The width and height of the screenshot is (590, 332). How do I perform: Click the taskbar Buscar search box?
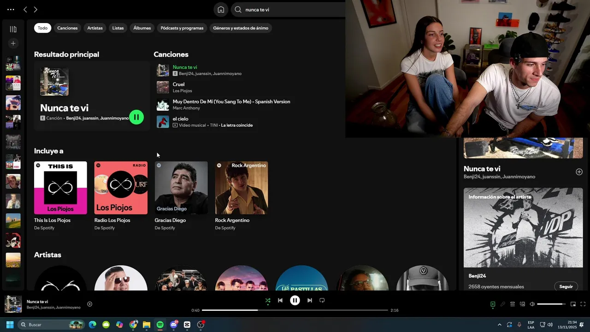(51, 325)
